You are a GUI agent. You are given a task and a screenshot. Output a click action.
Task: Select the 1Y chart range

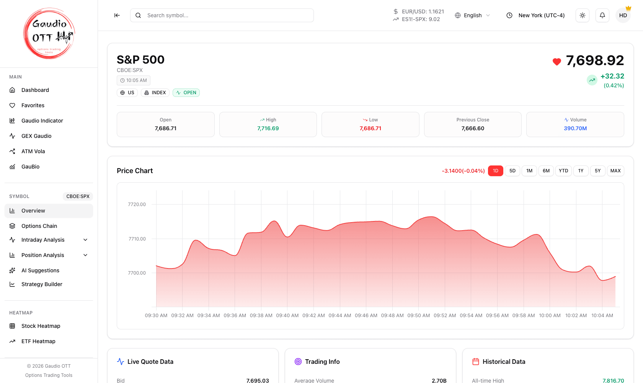tap(581, 171)
